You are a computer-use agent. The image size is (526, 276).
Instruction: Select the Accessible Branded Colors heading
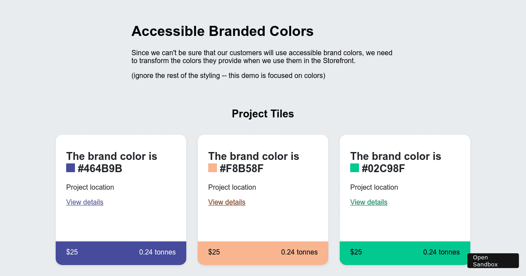pos(222,31)
